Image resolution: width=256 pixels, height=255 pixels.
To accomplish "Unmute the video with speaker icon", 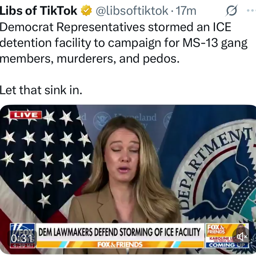I will click(242, 236).
